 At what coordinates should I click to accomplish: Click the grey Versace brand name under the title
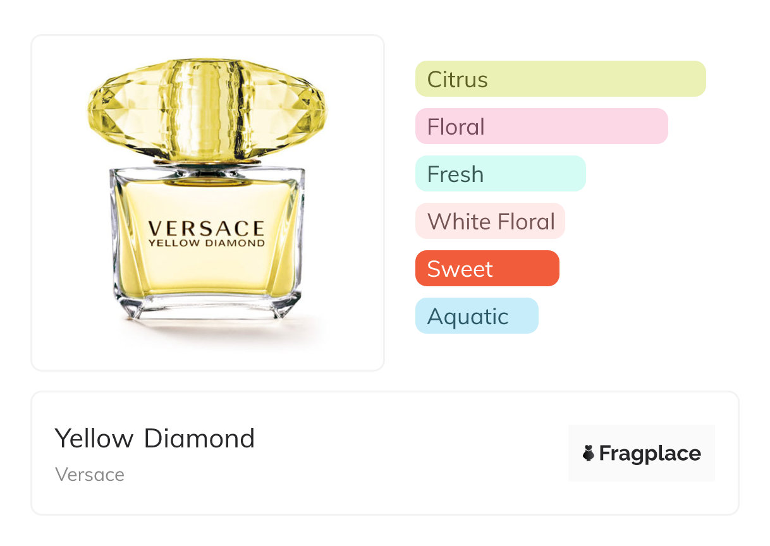(90, 475)
